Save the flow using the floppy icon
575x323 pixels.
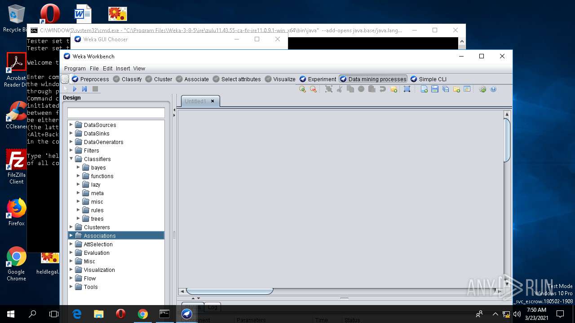[435, 89]
